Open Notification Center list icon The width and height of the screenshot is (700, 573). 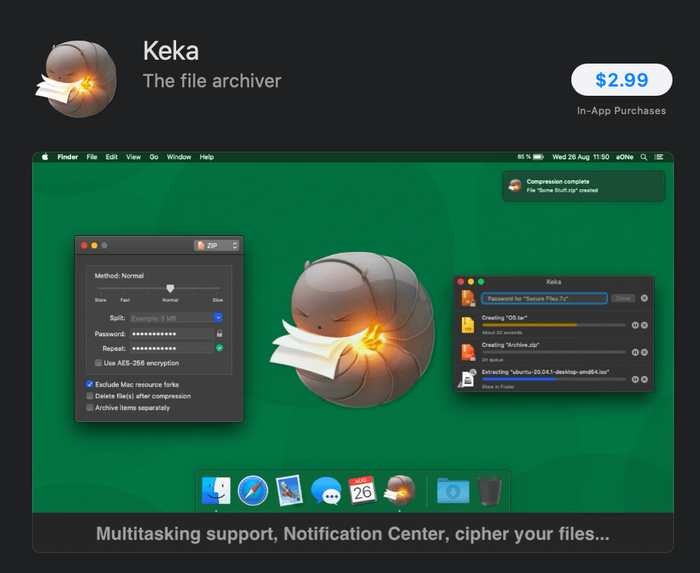pyautogui.click(x=659, y=157)
